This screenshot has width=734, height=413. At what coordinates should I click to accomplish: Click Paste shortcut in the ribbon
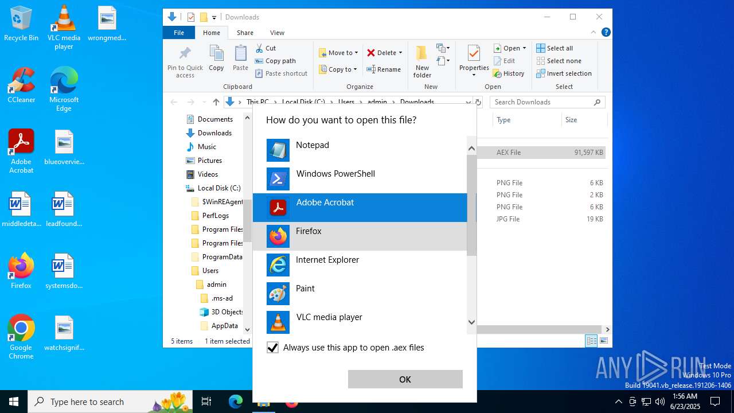(x=281, y=73)
